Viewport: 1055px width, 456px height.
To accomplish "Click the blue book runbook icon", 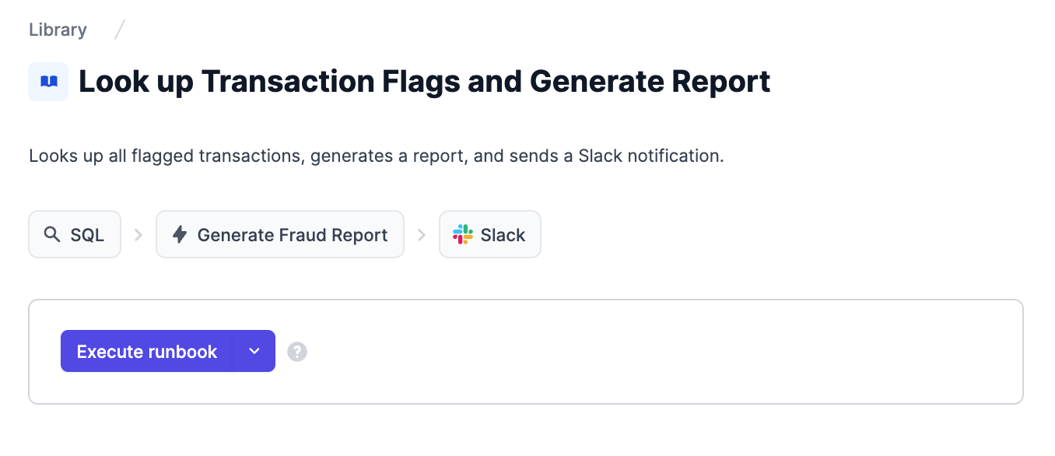I will coord(48,82).
